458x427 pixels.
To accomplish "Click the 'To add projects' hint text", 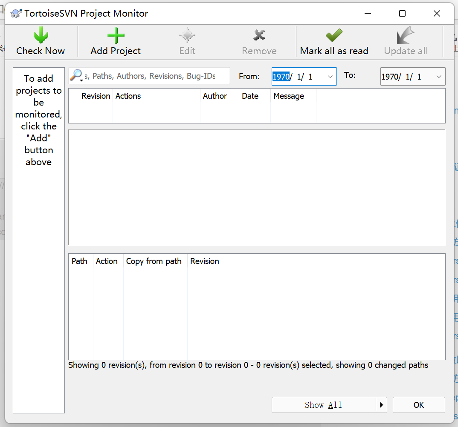I will pos(38,120).
